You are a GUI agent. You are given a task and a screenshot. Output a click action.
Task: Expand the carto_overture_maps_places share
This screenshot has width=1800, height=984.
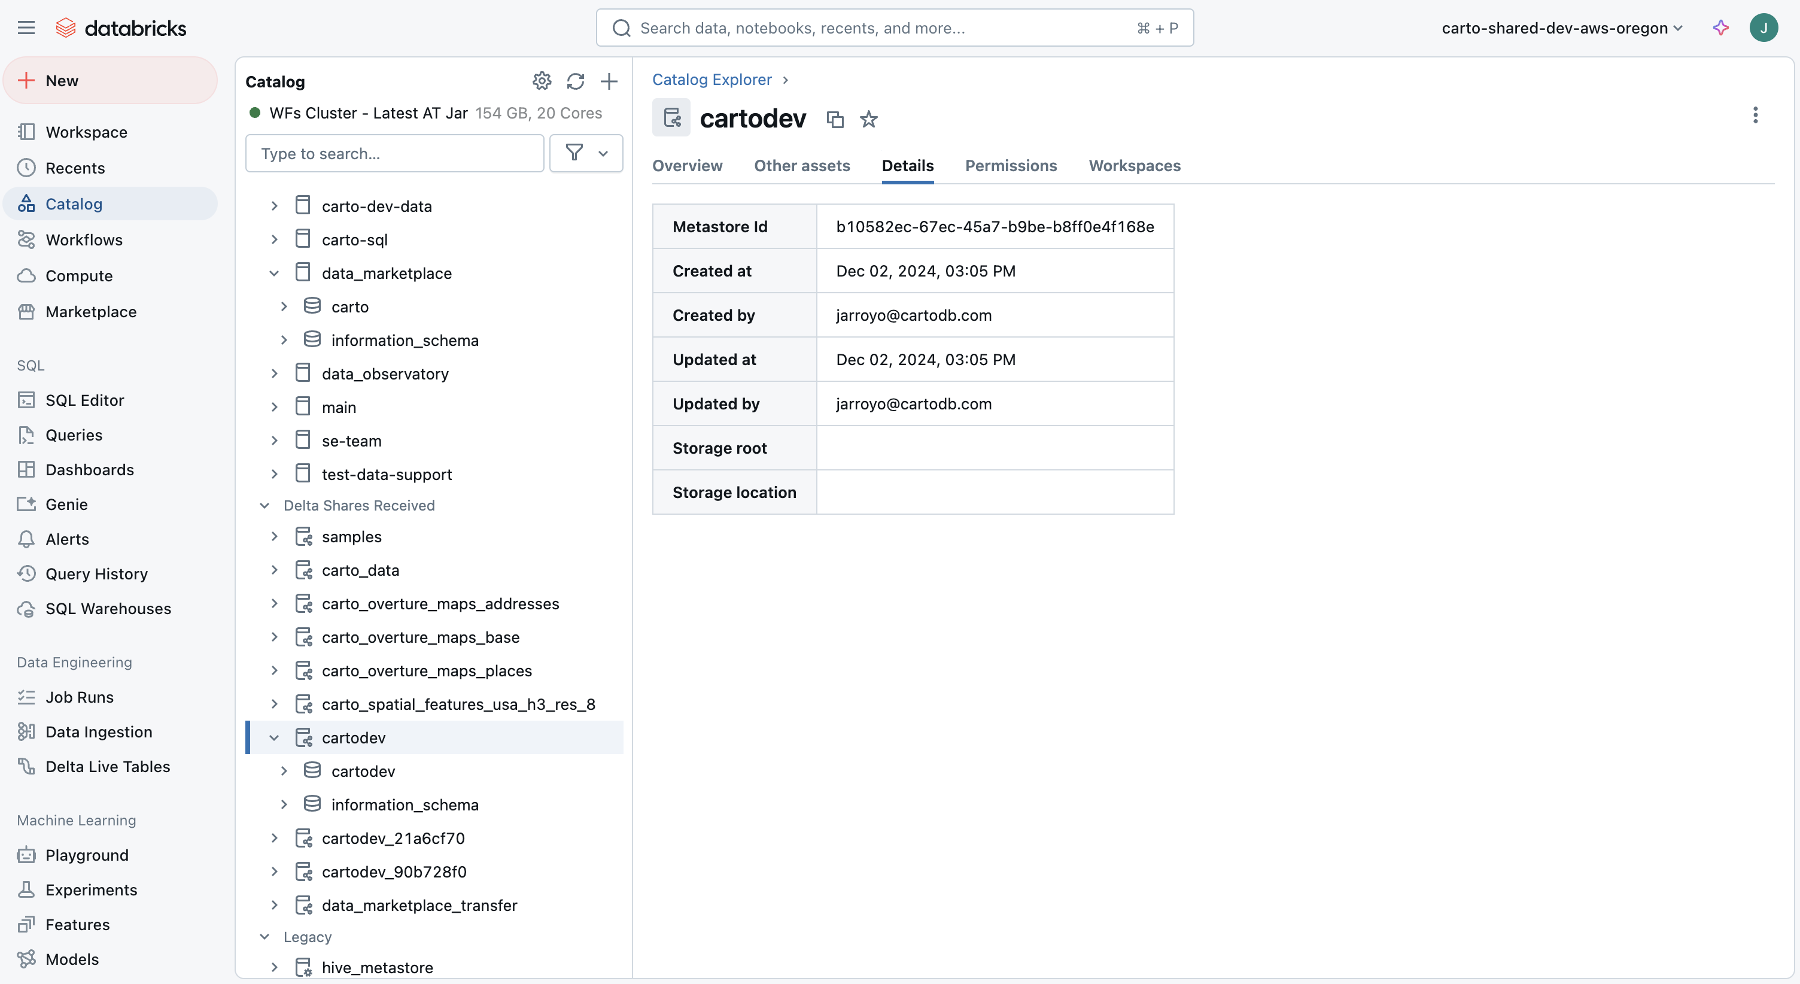[274, 671]
